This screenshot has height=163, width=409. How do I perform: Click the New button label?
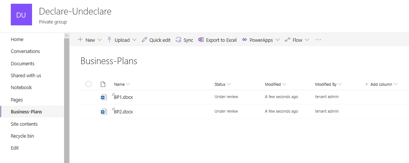[x=90, y=40]
